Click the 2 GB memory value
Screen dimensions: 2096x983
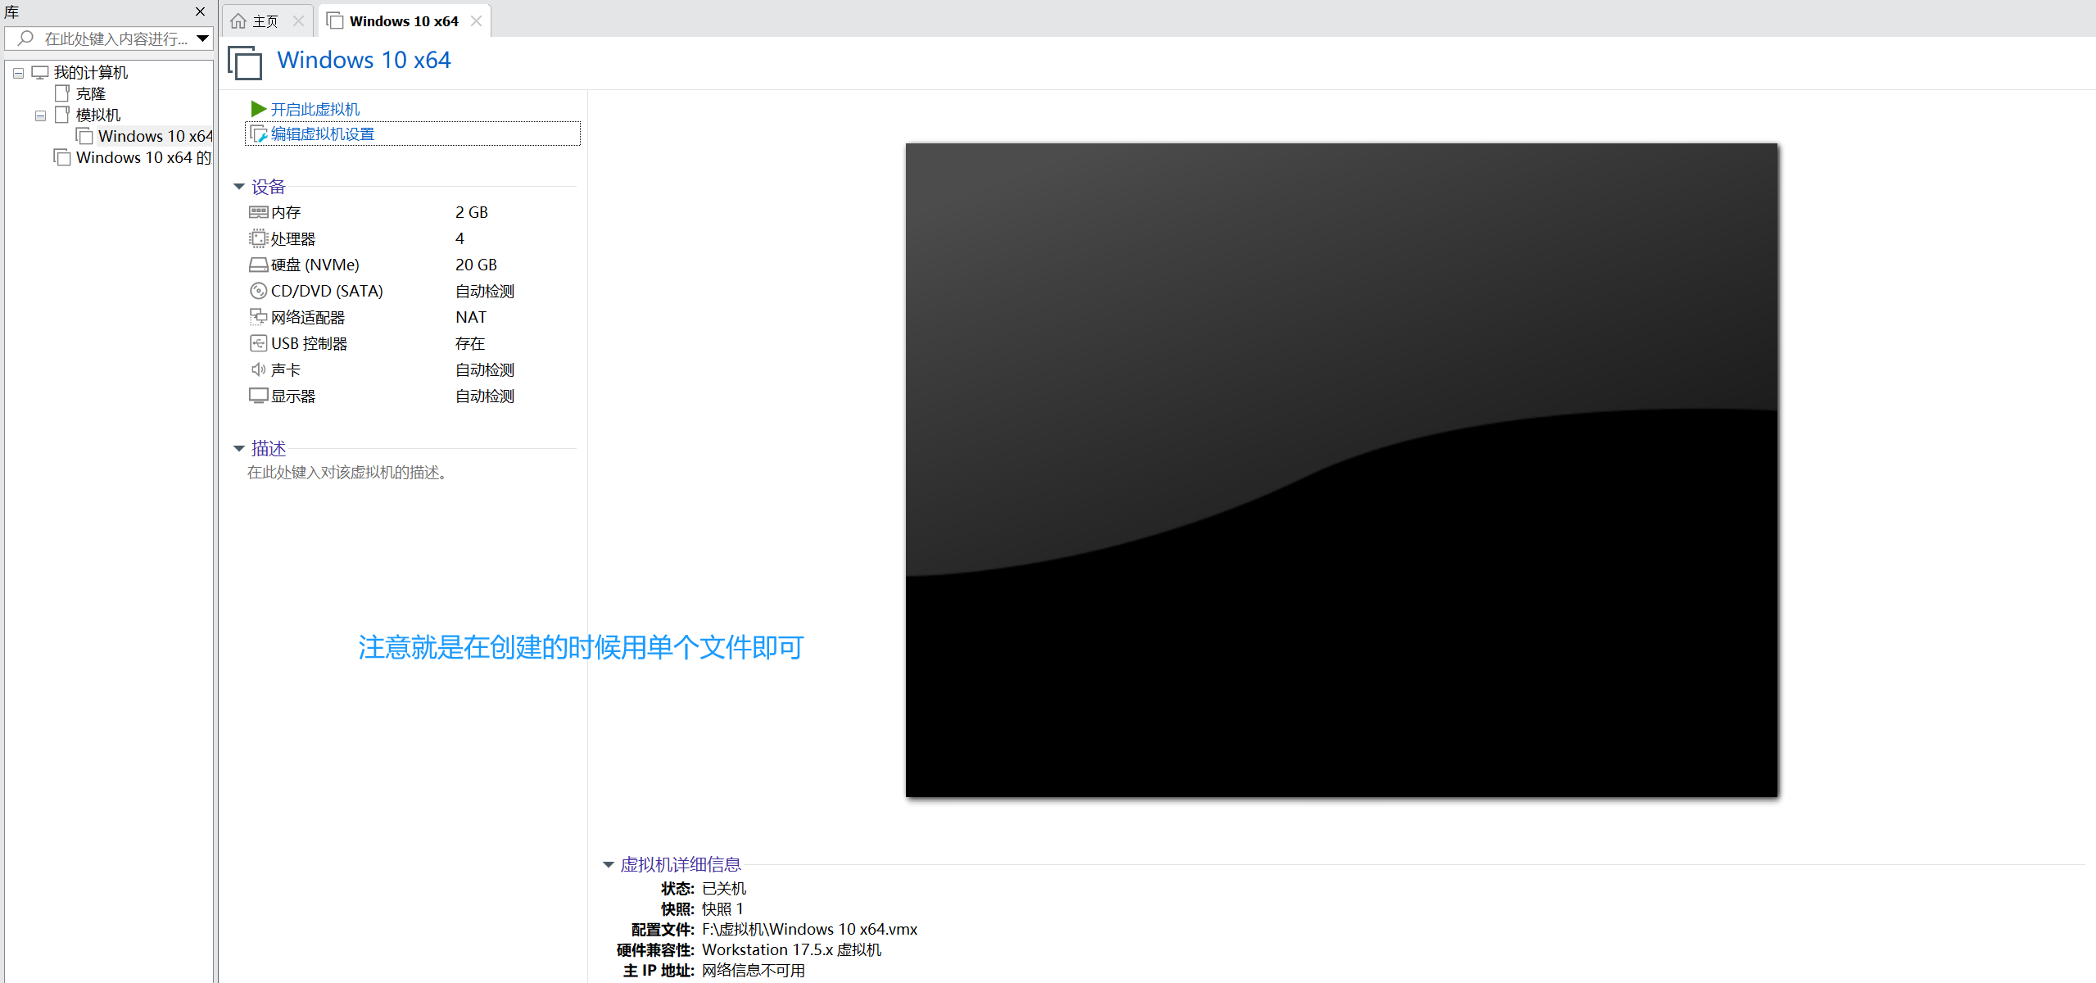tap(472, 213)
